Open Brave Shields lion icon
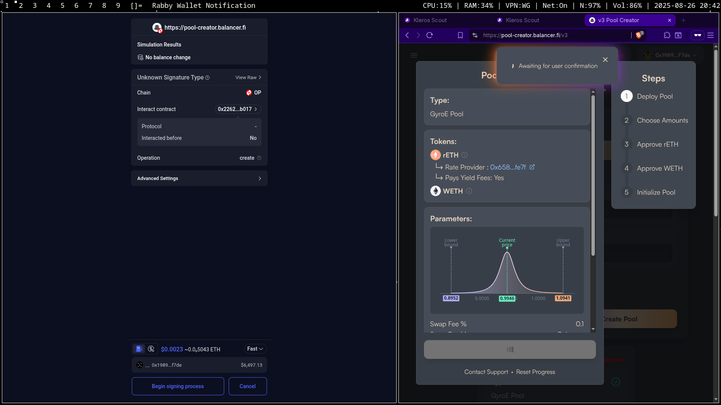721x405 pixels. (x=639, y=35)
